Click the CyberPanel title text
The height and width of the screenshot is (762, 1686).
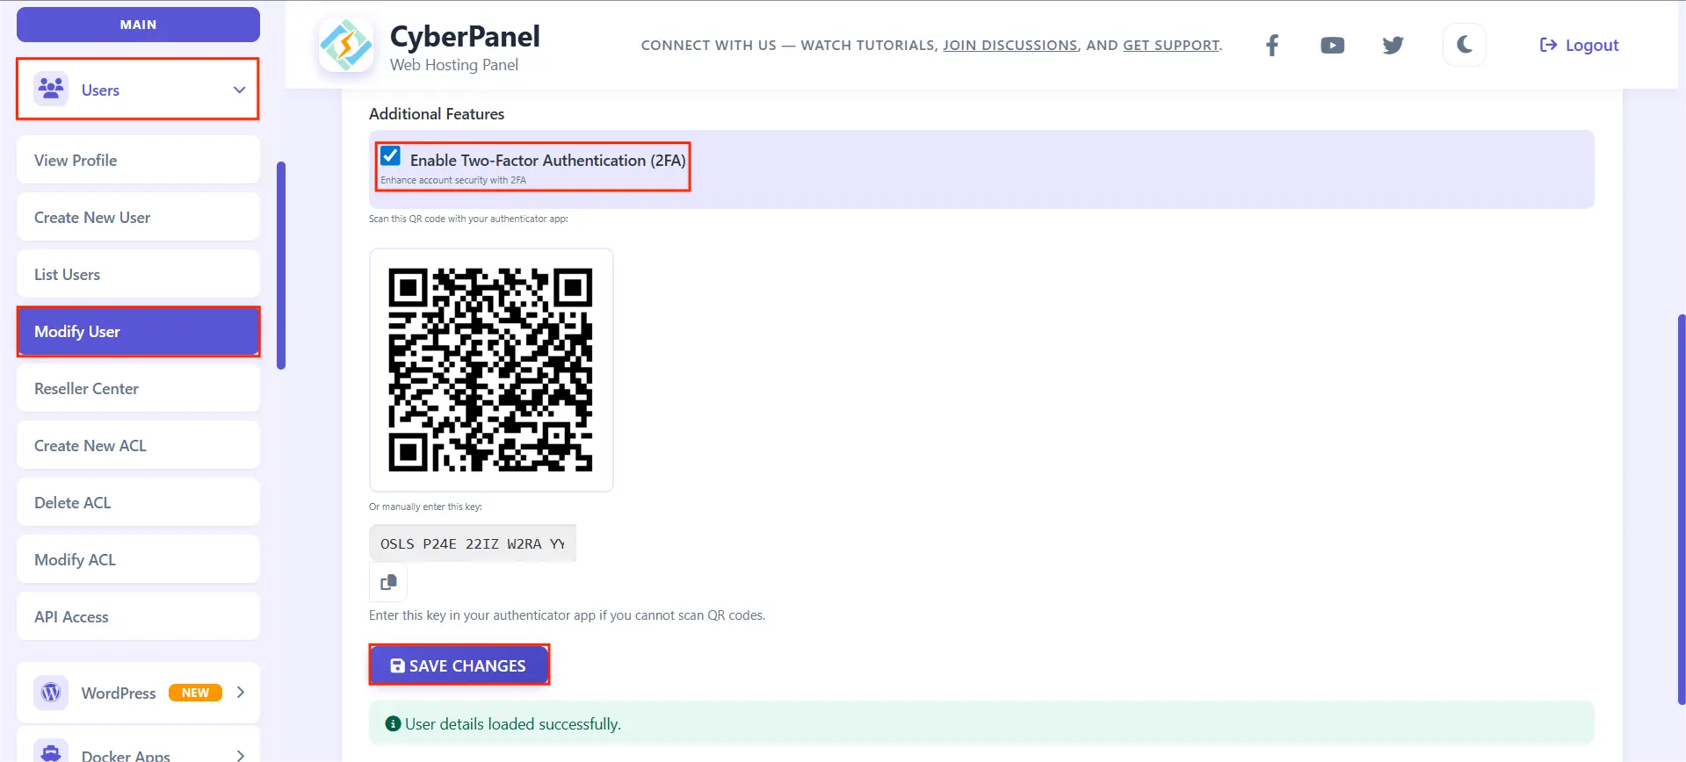point(465,36)
